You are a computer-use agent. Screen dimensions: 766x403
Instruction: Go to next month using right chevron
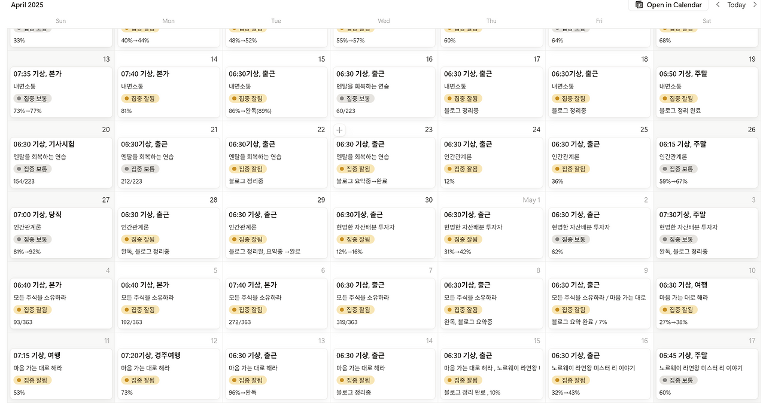755,5
